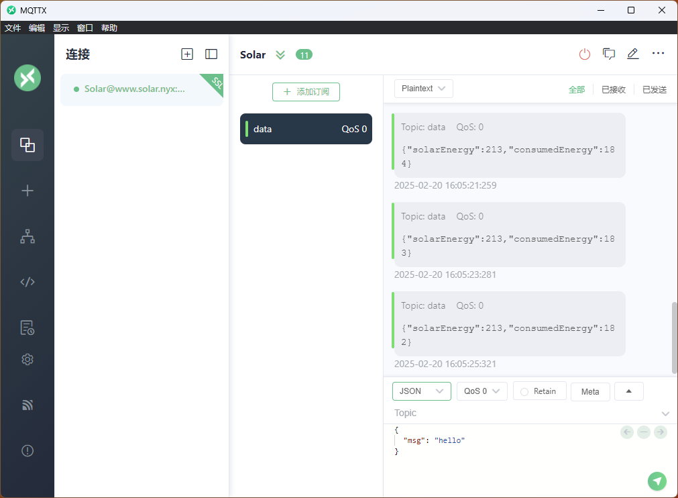Click the Meta button
Viewport: 678px width, 498px height.
coord(590,391)
